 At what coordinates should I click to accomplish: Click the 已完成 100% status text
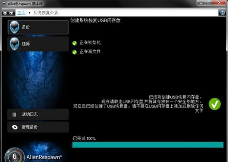(84, 138)
